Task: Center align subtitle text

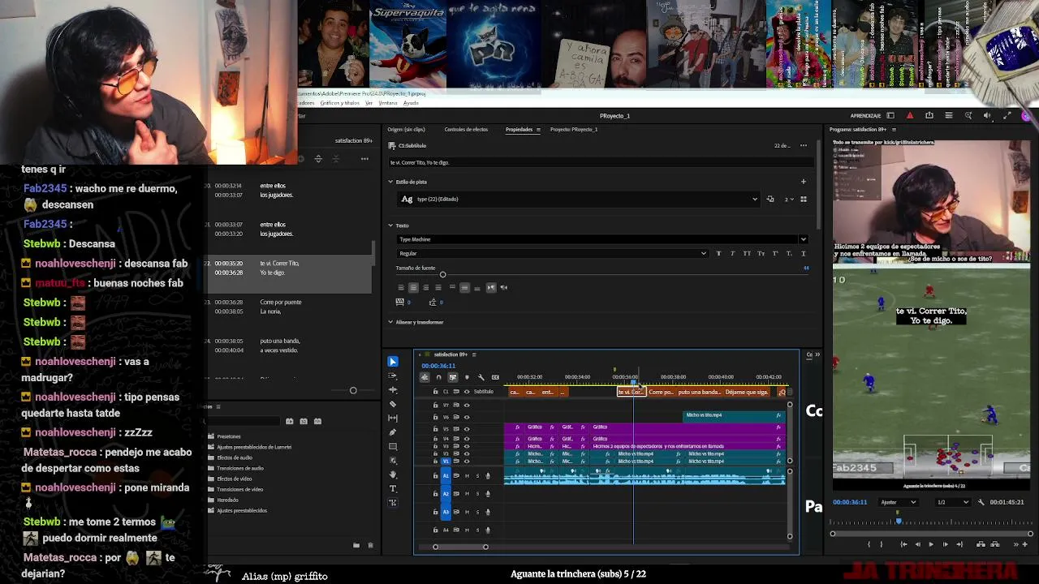Action: [x=413, y=287]
